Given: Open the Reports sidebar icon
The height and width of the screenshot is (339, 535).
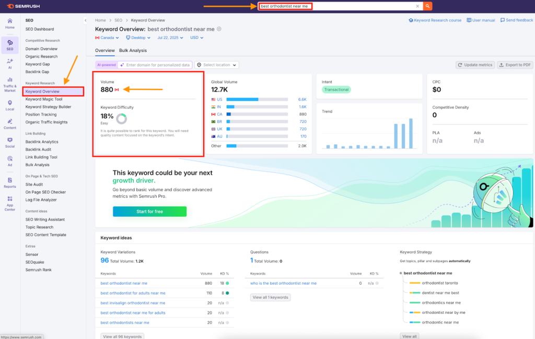Looking at the screenshot, I should (x=10, y=183).
